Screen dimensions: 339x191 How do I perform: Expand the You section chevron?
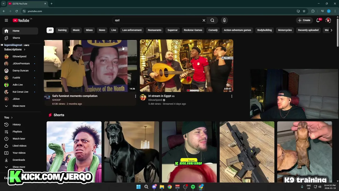(x=12, y=118)
